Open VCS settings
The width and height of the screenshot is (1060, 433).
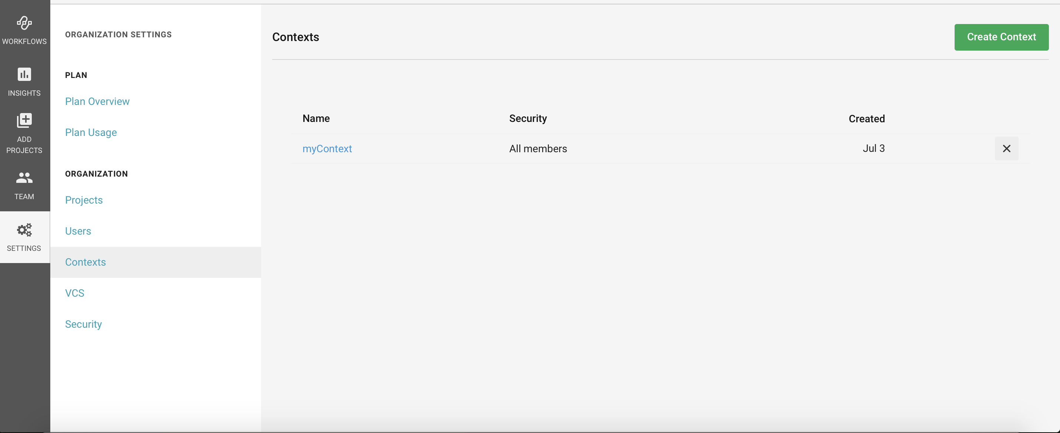[74, 293]
